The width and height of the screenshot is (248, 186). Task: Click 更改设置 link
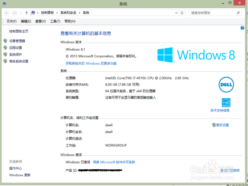tap(222, 125)
